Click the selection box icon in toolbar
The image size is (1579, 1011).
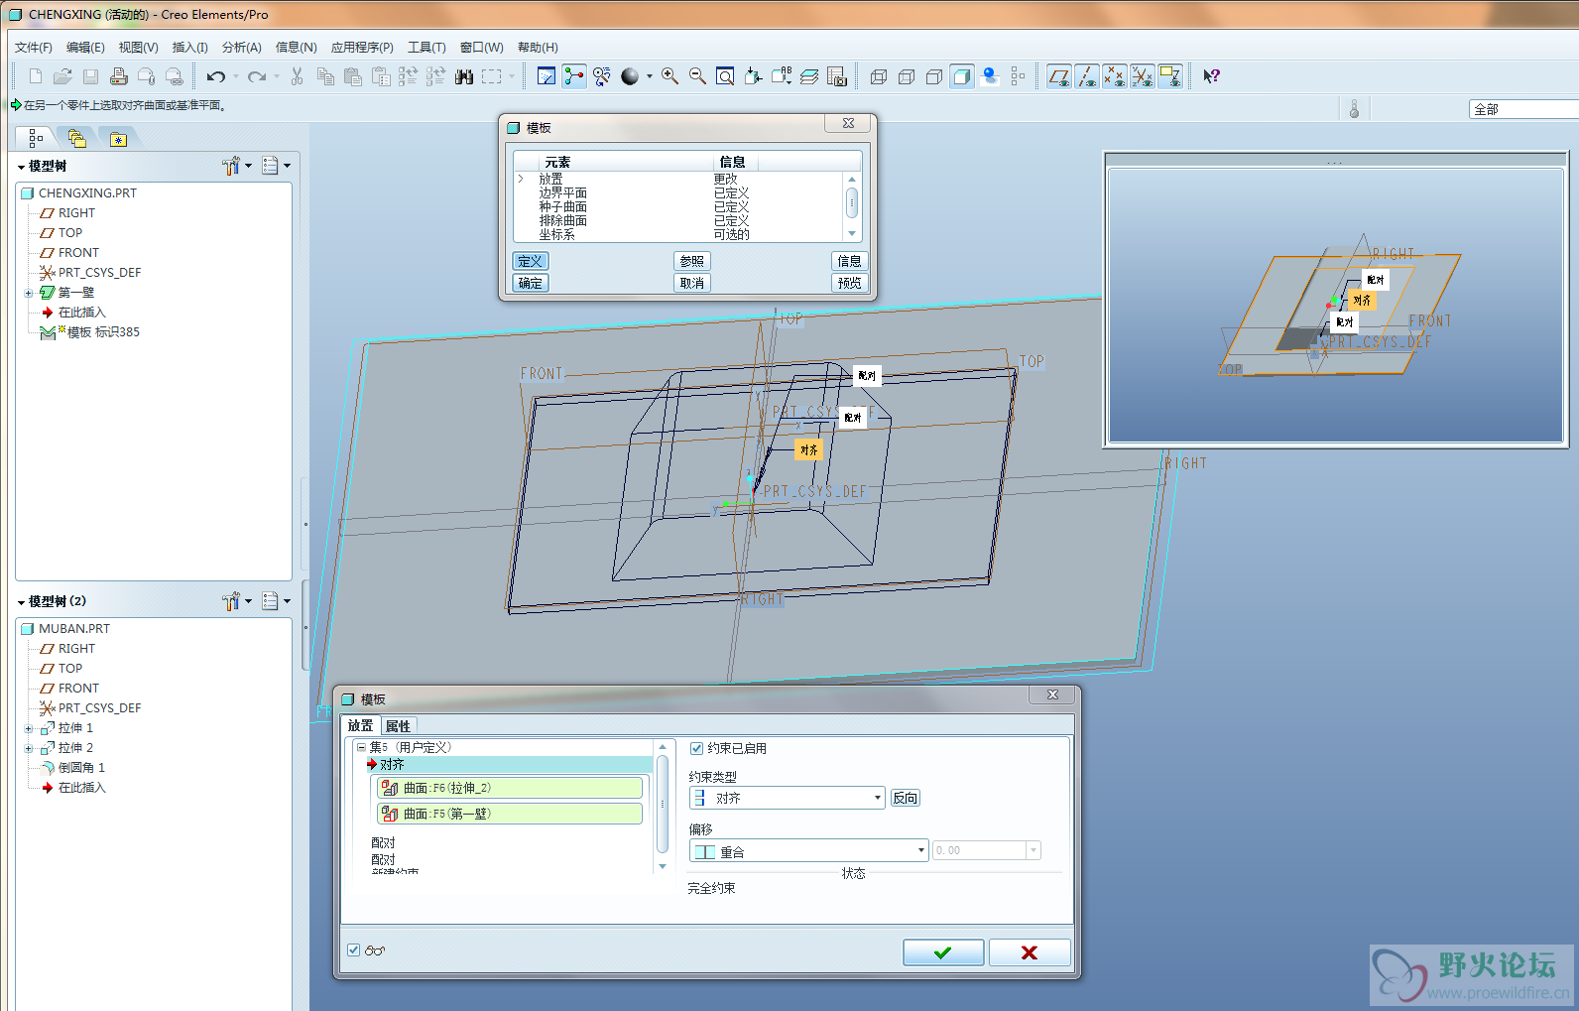491,76
